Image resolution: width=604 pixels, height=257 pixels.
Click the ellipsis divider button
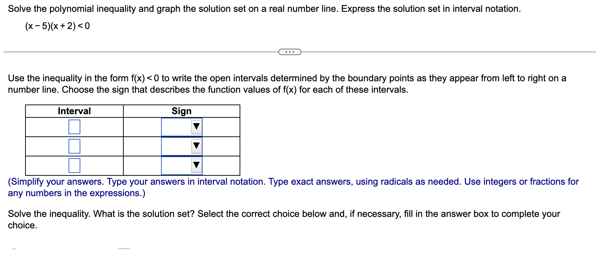click(289, 52)
